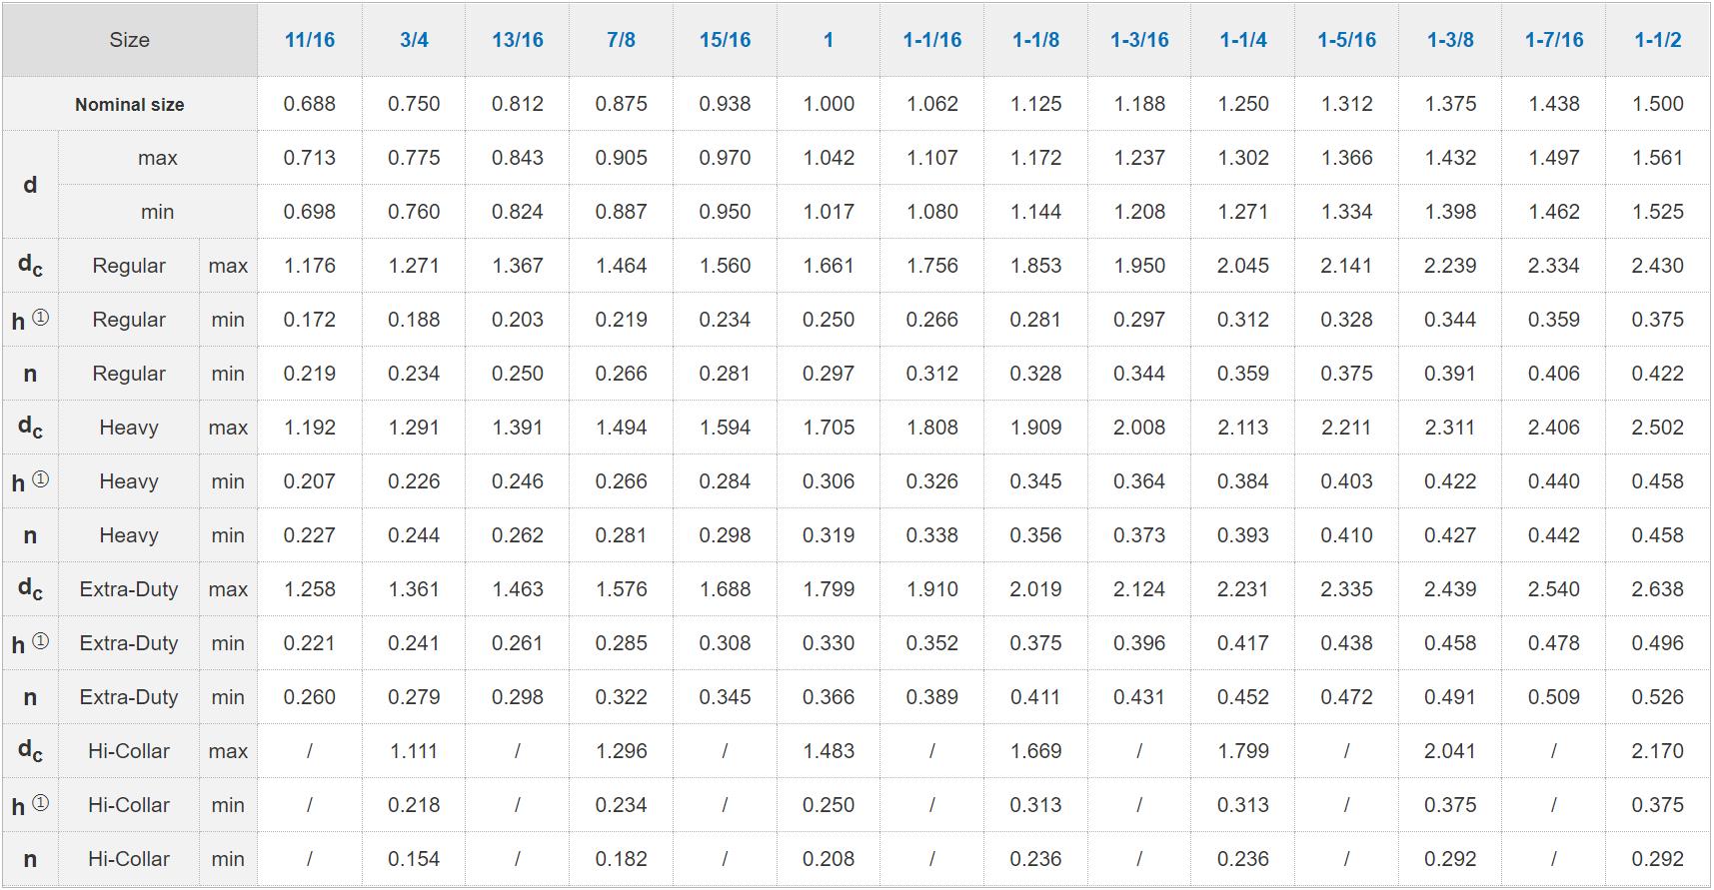
Task: Click footnote marker ① in Heavy h row
Action: 40,479
